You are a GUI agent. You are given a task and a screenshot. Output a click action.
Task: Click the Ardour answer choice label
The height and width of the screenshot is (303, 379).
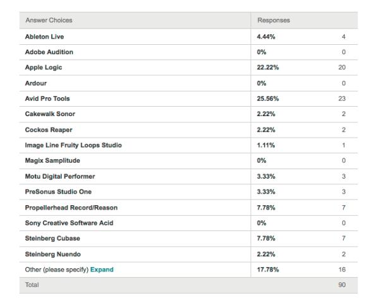[36, 83]
